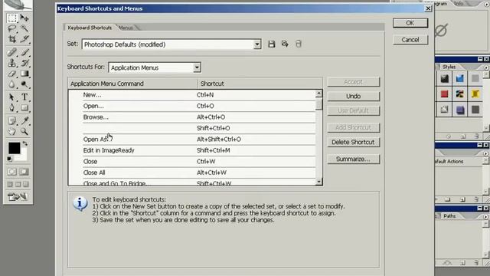Click the Cancel button
The height and width of the screenshot is (276, 490).
coord(410,40)
